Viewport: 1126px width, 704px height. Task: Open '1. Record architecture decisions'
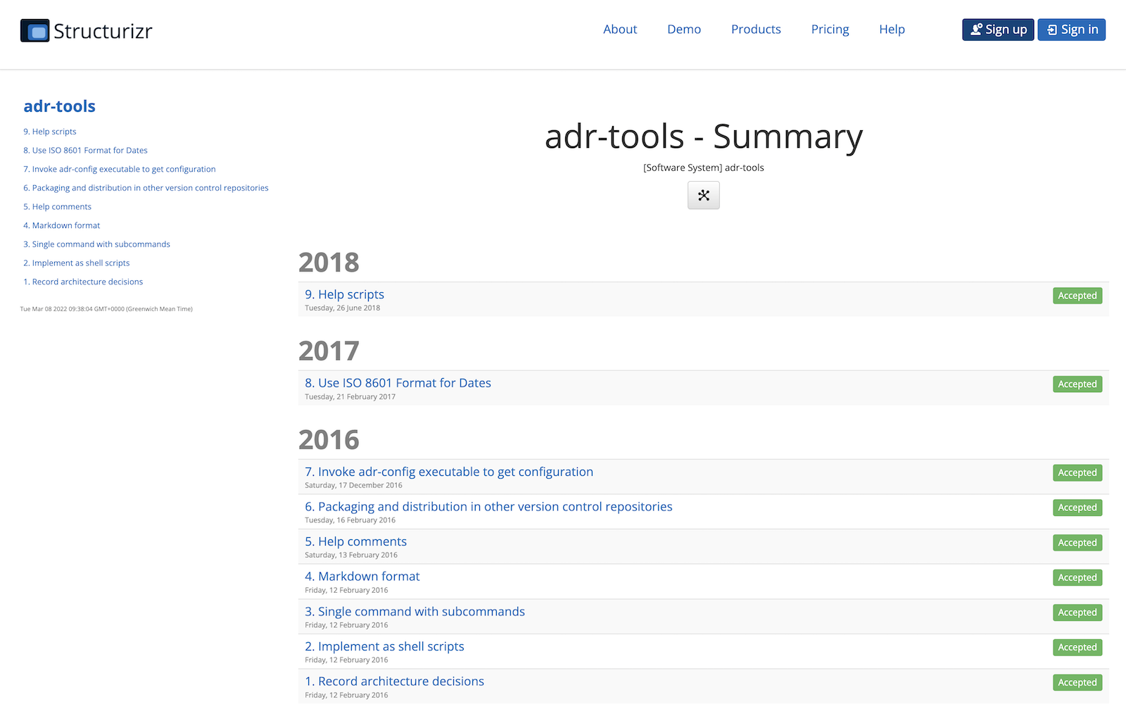coord(394,681)
